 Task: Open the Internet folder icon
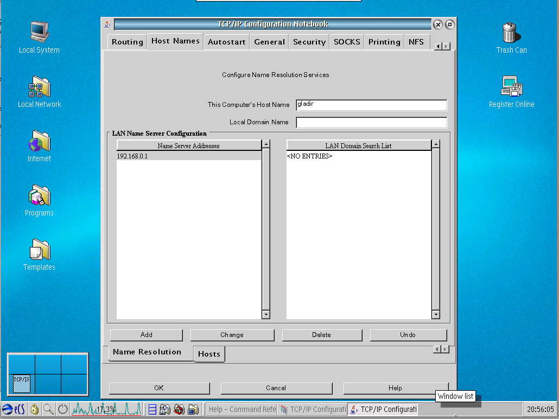[x=39, y=142]
